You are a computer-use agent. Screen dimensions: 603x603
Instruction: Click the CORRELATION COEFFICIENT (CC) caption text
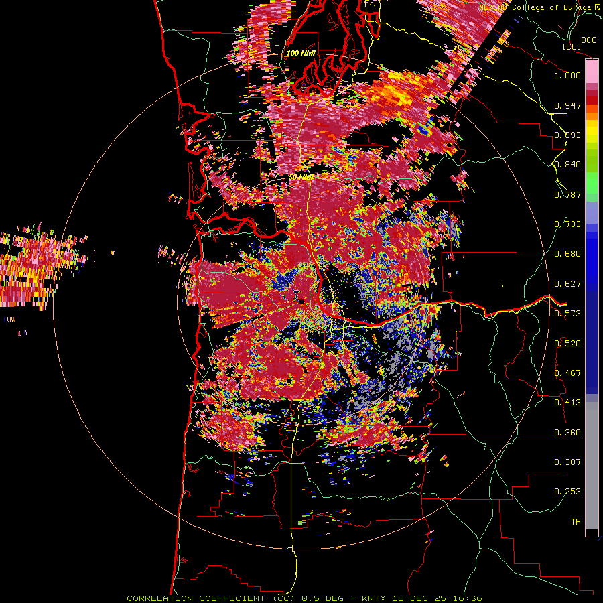(x=211, y=598)
